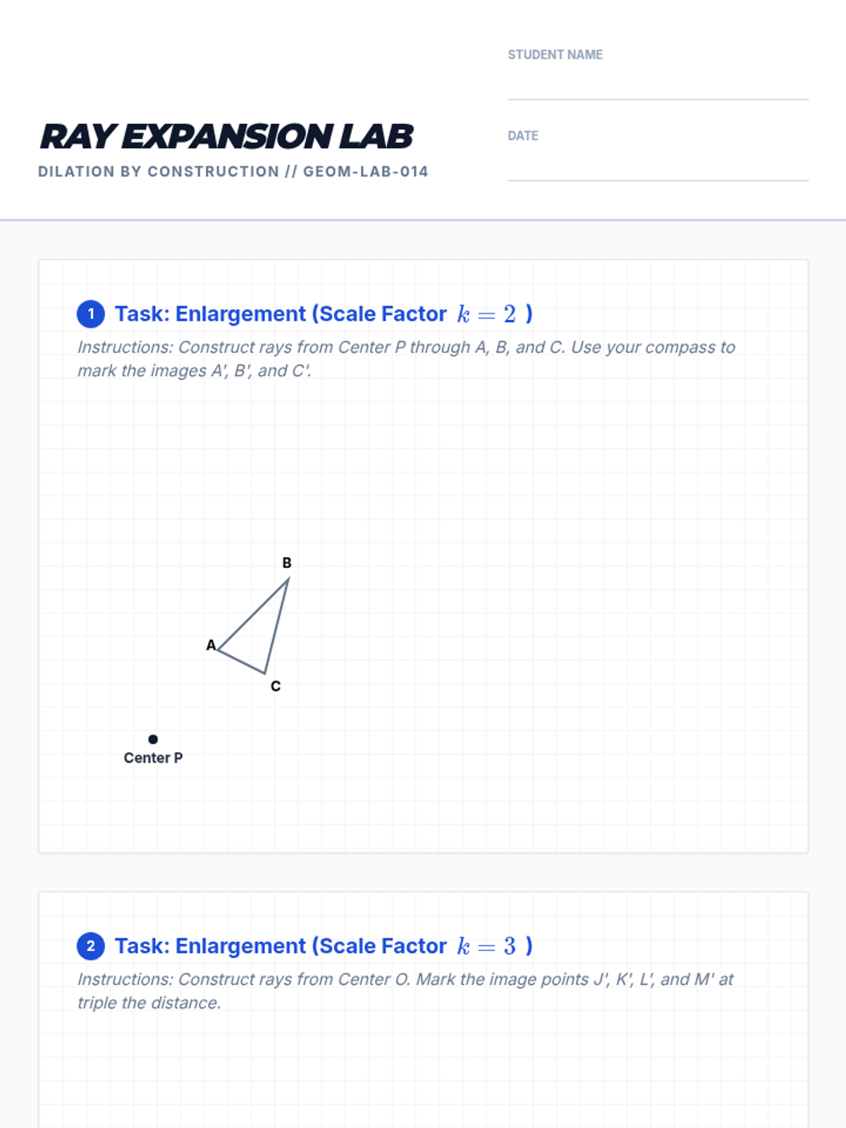846x1128 pixels.
Task: Click the Center P dot
Action: pyautogui.click(x=153, y=739)
